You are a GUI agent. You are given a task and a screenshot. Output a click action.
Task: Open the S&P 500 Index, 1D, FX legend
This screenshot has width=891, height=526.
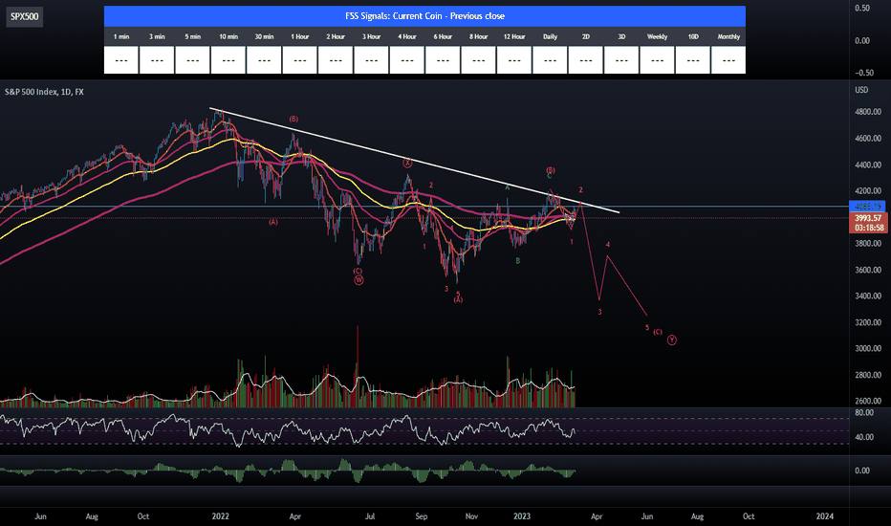tap(44, 92)
